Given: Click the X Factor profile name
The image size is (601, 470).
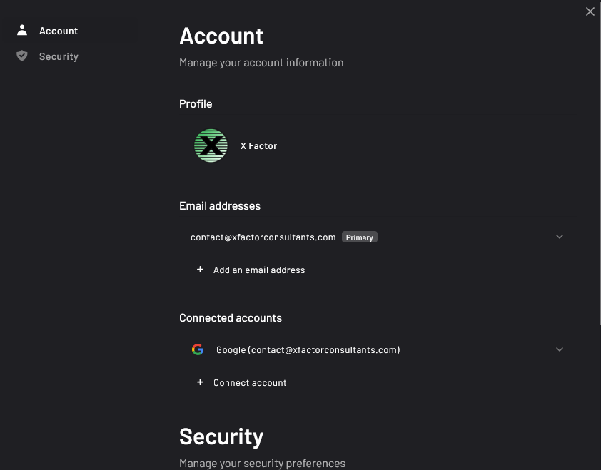Looking at the screenshot, I should 258,146.
